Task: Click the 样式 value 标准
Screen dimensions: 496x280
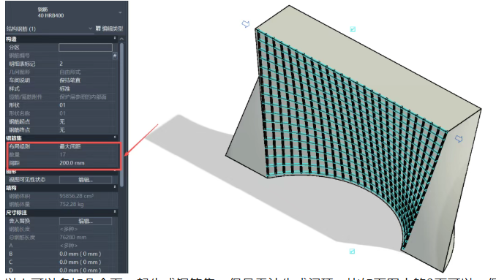Action: tap(65, 88)
